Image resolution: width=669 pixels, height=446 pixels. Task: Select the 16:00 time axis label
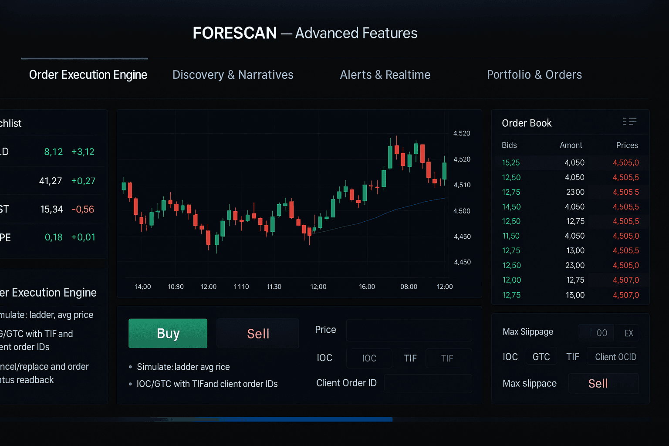367,287
